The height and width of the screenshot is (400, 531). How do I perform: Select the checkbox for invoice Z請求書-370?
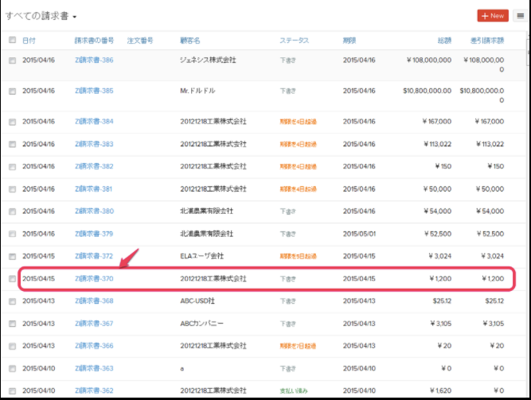coord(12,279)
